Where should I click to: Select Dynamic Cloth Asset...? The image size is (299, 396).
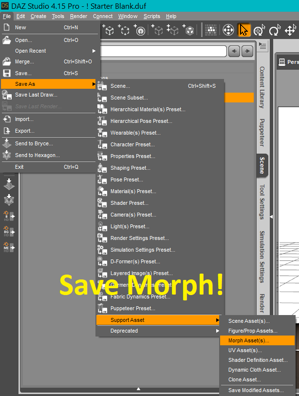pyautogui.click(x=257, y=370)
